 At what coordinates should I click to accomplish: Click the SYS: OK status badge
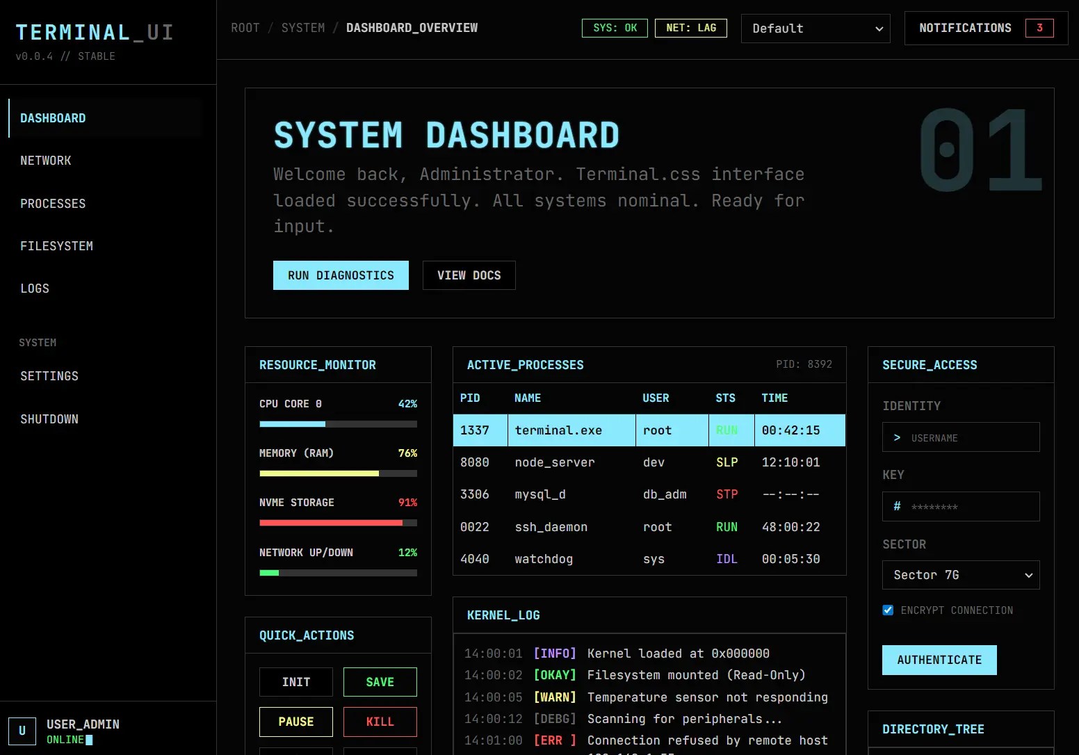pos(615,28)
